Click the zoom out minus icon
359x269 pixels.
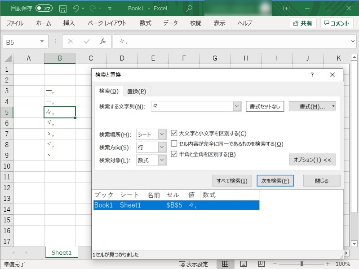coord(275,264)
